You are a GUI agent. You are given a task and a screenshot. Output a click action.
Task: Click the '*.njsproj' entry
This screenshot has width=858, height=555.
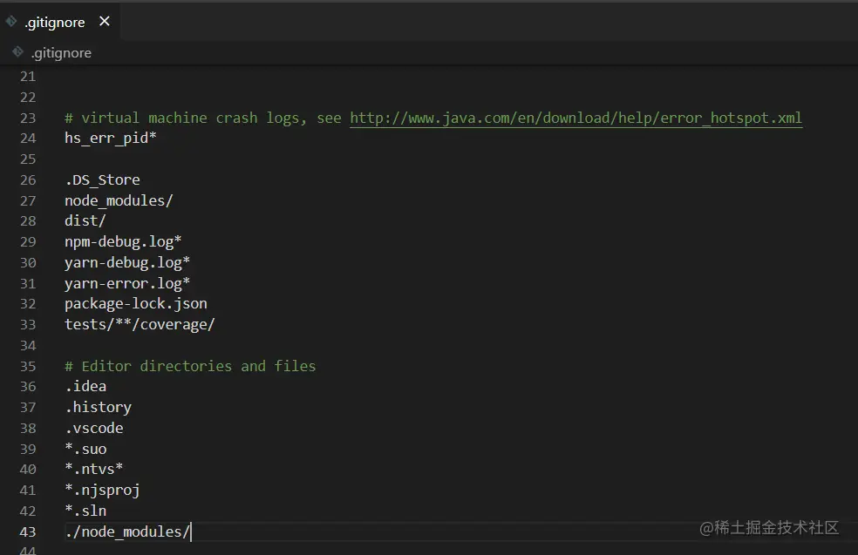[102, 490]
